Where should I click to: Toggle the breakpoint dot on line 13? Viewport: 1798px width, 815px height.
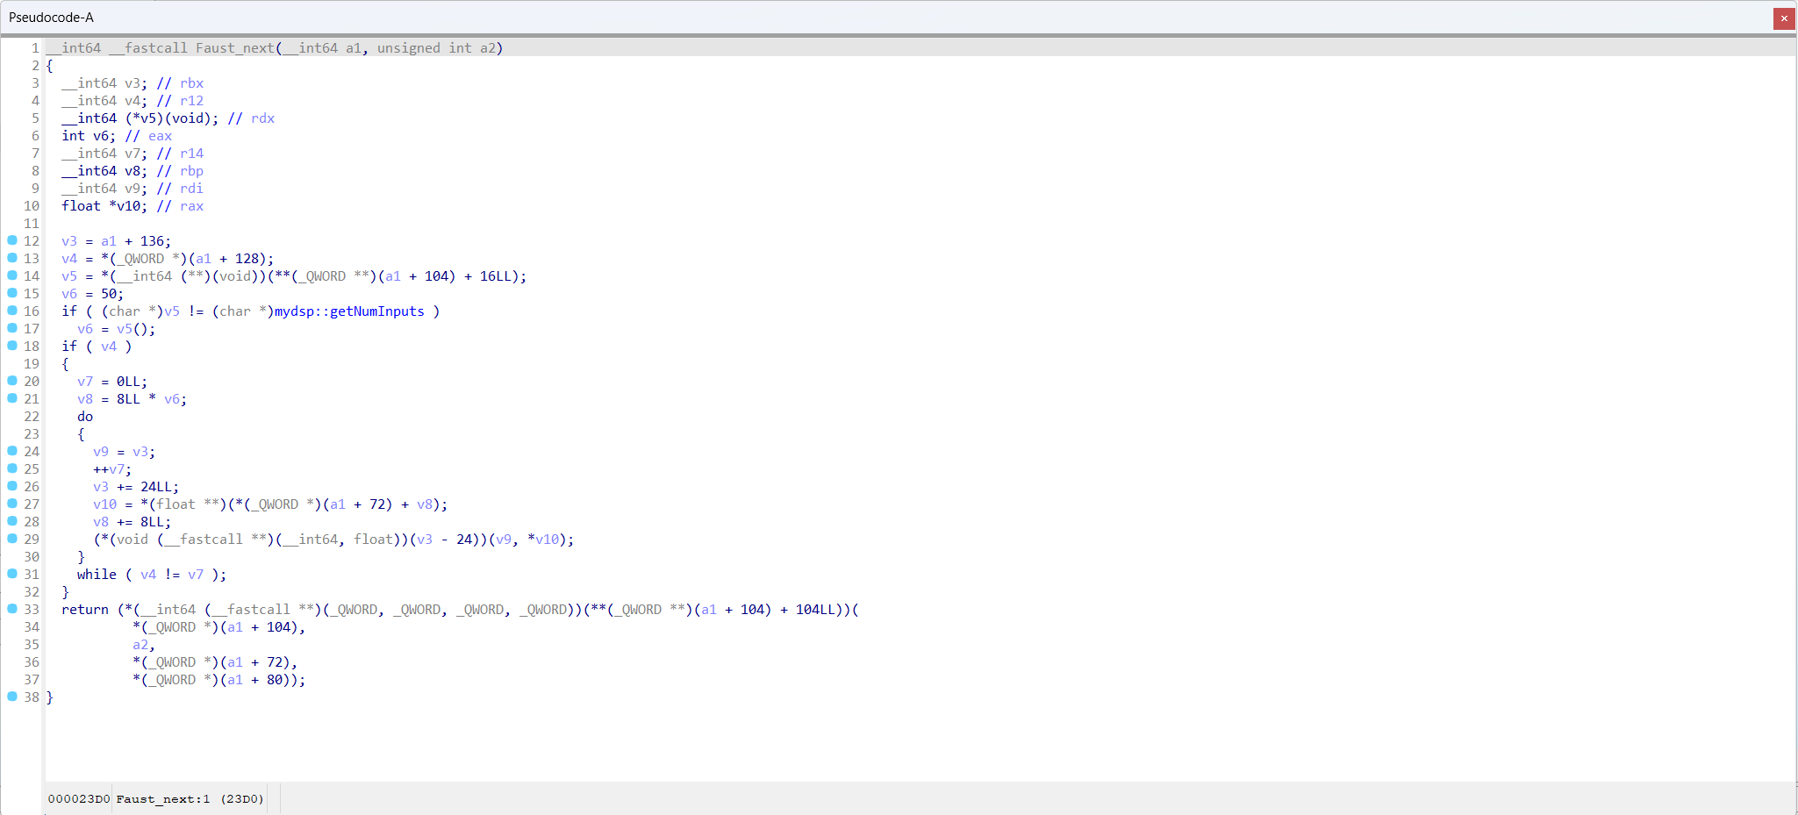[x=12, y=258]
